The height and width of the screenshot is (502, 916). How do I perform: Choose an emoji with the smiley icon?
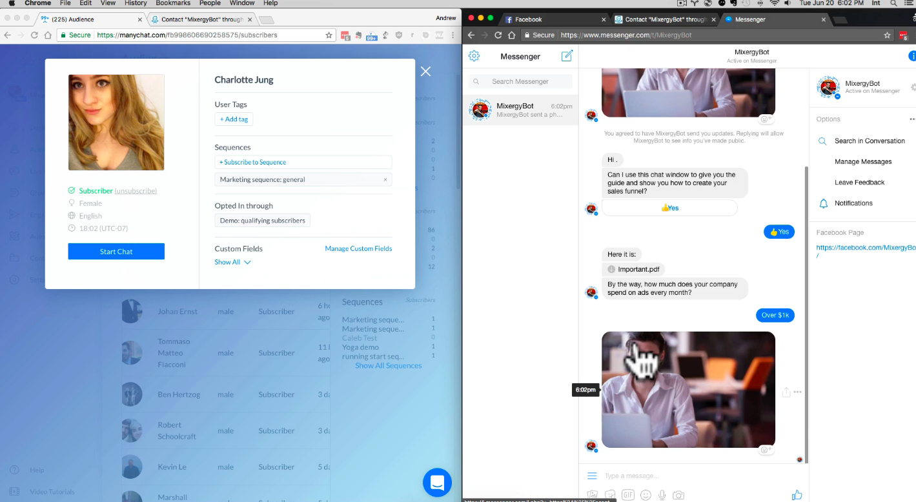point(645,495)
